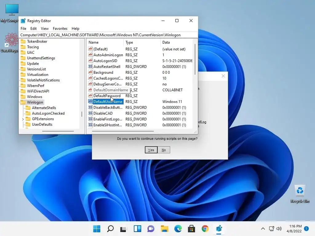Click No to stop scripts
This screenshot has height=236, width=315.
point(164,150)
